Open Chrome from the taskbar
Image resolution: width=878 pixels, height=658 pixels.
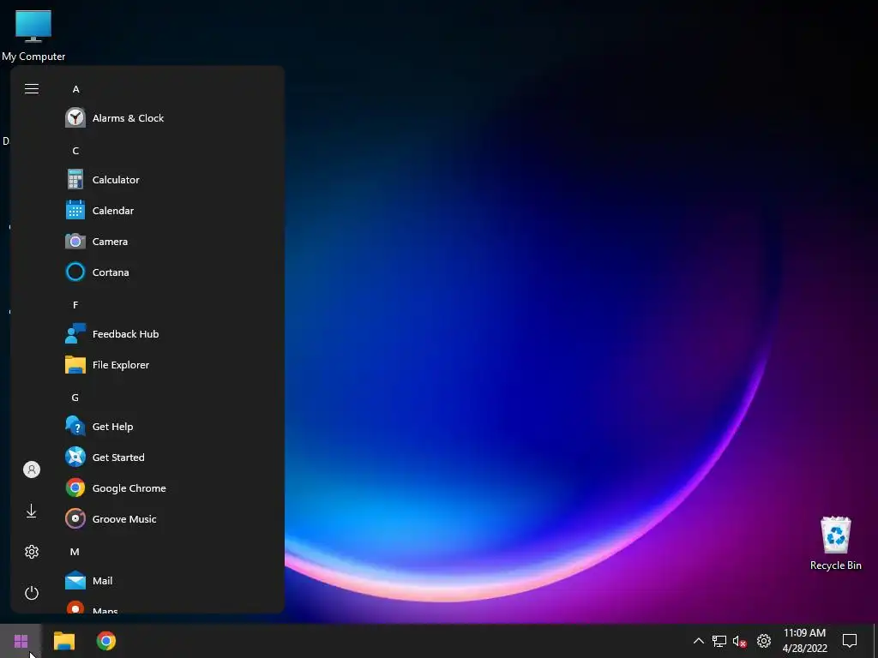coord(105,641)
